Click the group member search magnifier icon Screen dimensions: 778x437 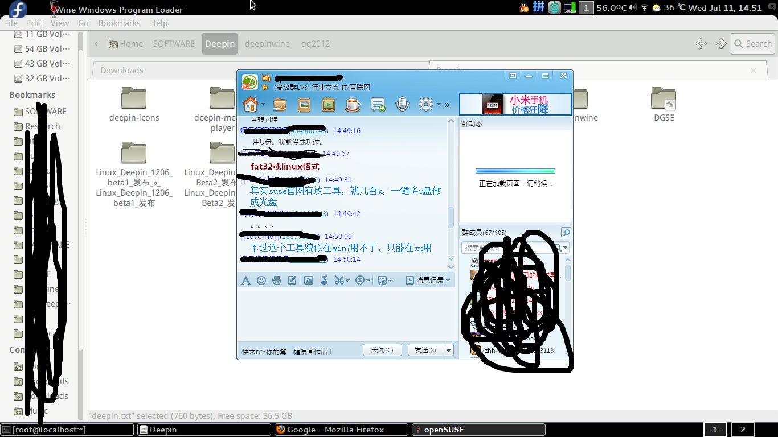point(566,232)
